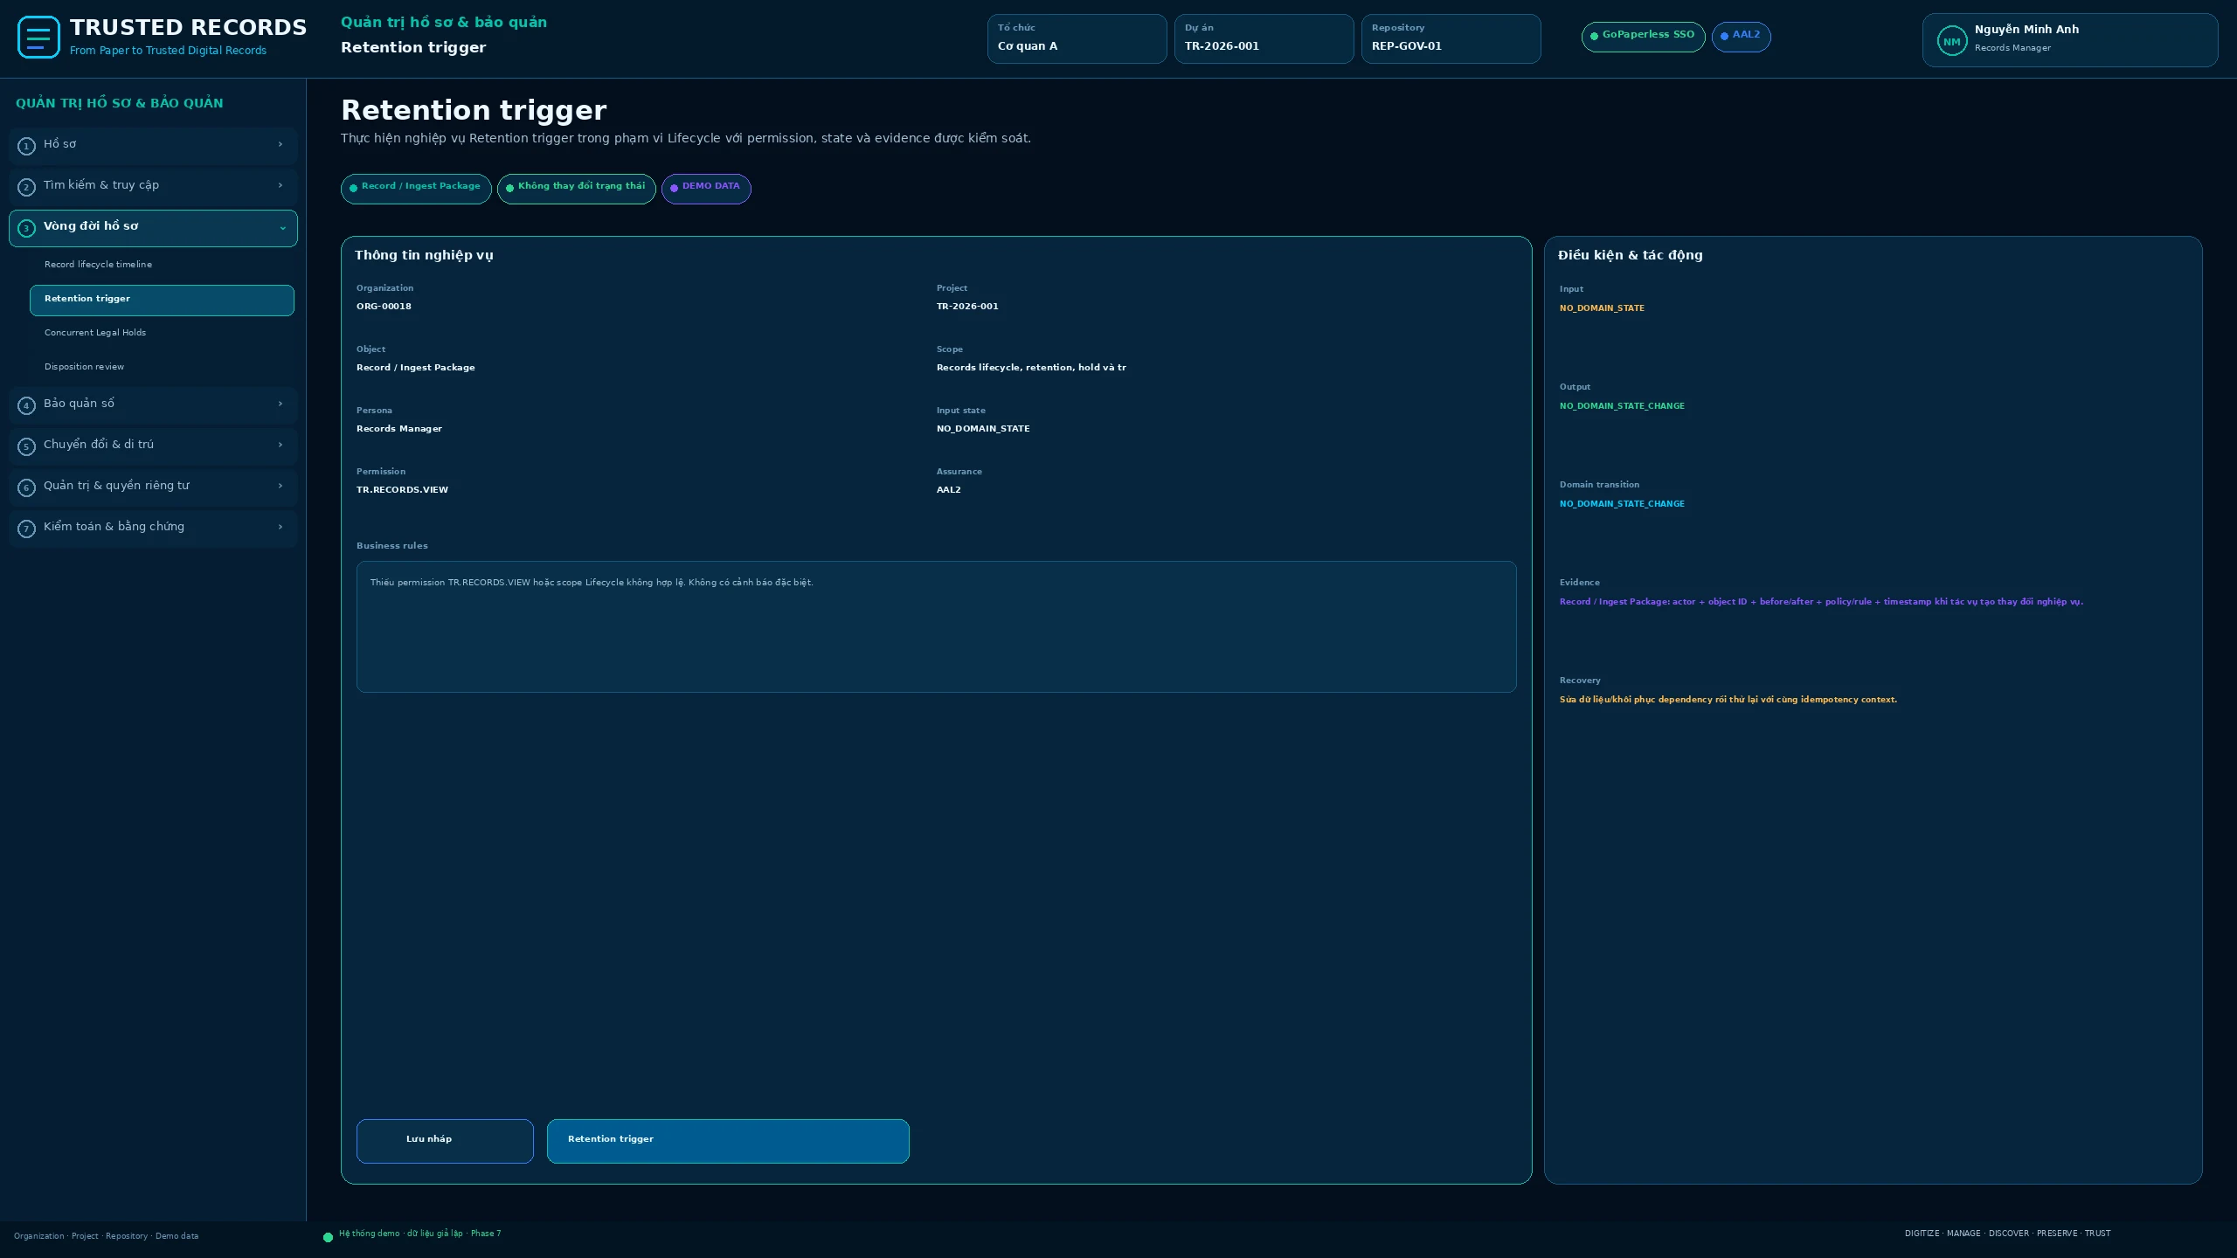2237x1258 pixels.
Task: Select the Retention trigger sidebar item
Action: 162,300
